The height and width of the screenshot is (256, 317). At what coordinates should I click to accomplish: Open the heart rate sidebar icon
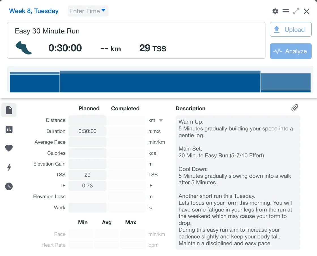(9, 148)
